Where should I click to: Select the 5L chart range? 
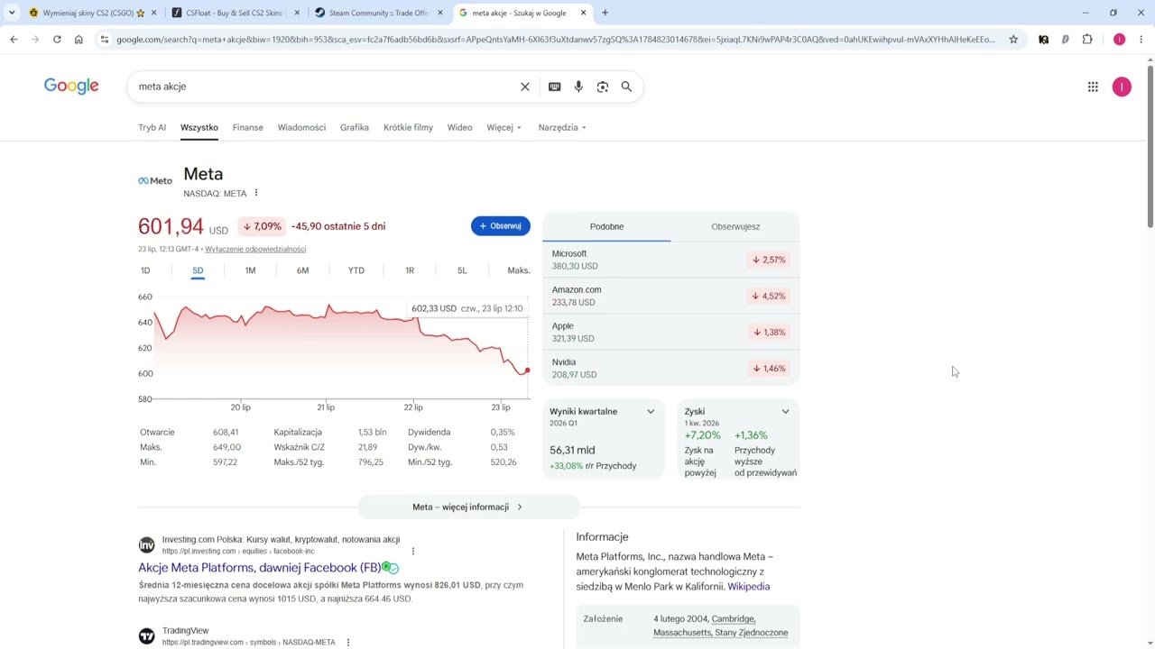pyautogui.click(x=462, y=270)
